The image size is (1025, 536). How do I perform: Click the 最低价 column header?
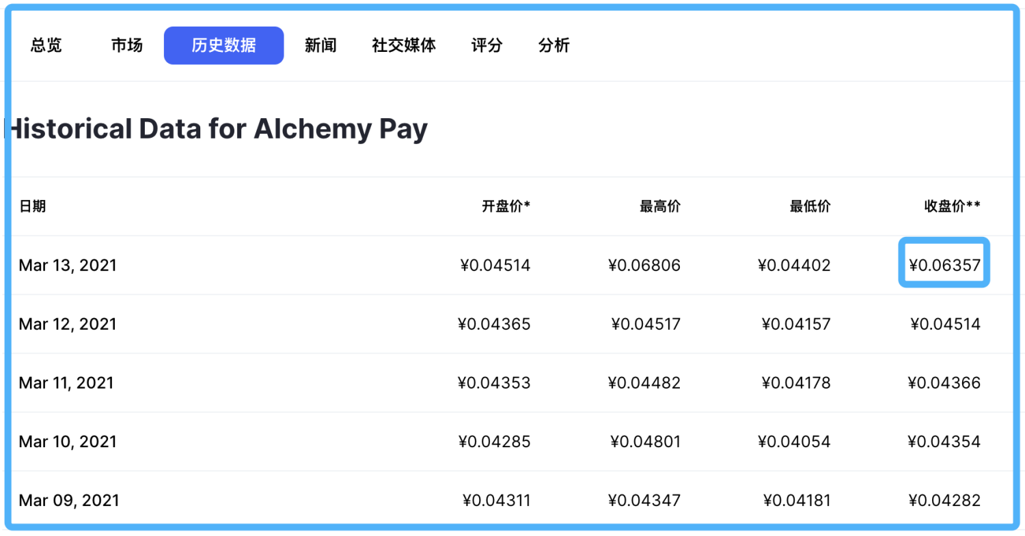click(810, 207)
